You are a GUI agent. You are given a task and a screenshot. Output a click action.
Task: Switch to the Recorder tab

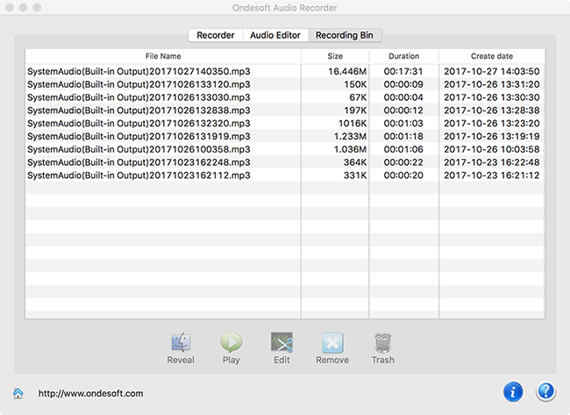216,35
